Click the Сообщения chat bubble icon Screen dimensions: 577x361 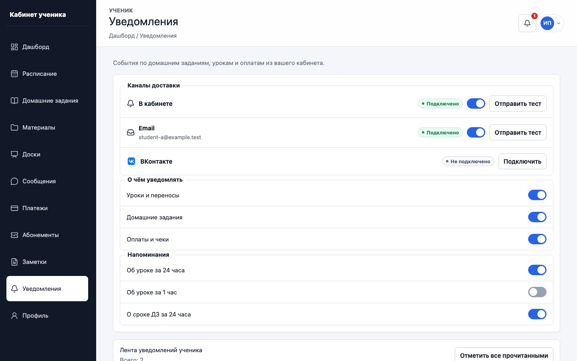pos(14,181)
